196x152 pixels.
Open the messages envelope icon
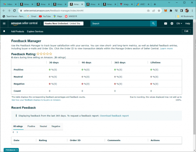click(165, 23)
